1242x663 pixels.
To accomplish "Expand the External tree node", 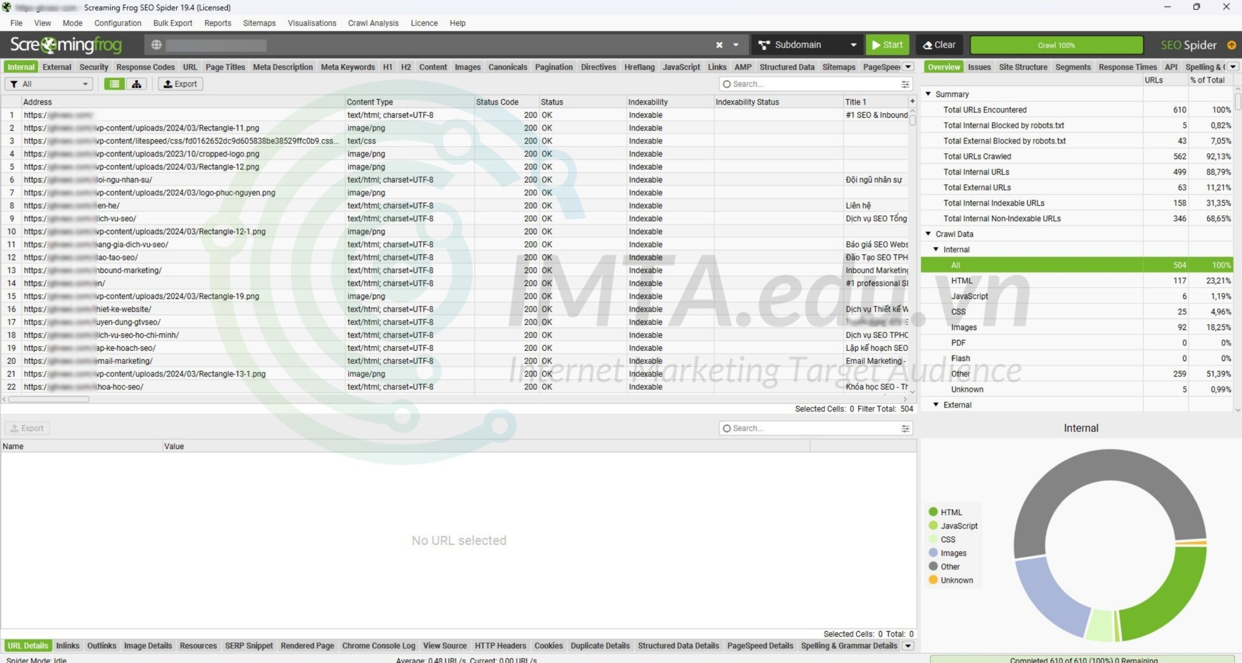I will (936, 404).
